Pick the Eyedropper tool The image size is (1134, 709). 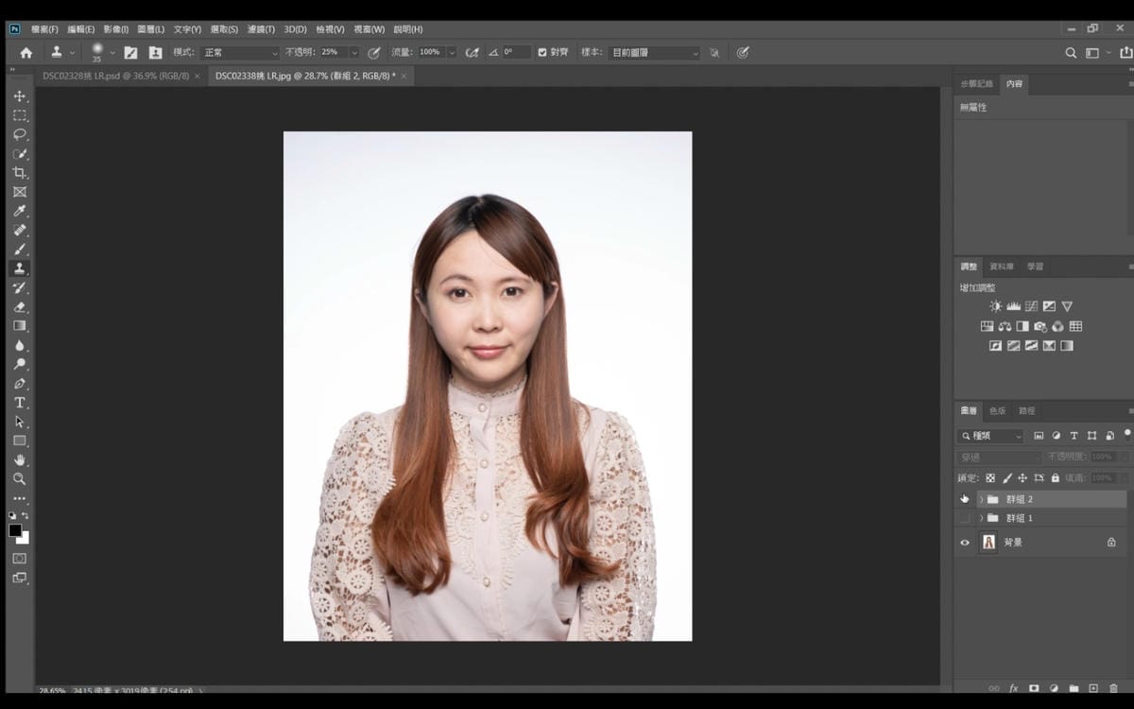point(19,211)
